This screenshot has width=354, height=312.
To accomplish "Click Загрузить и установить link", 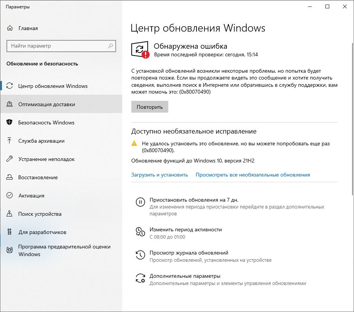I will pos(159,175).
